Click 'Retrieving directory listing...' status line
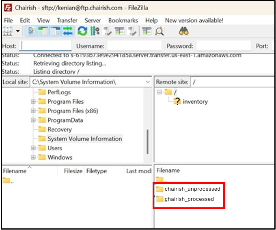The image size is (276, 230). pos(70,63)
